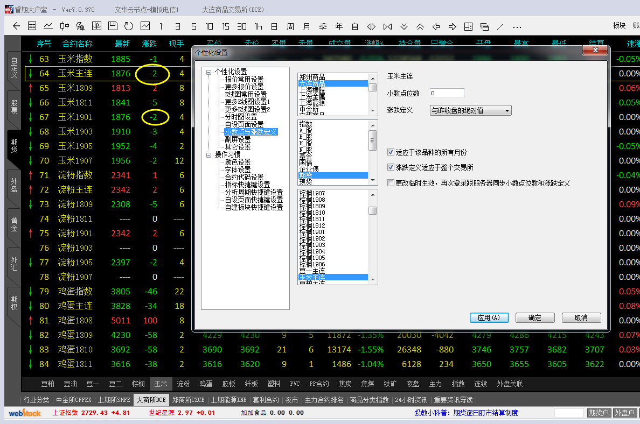Open the more options ellipsis icon
The width and height of the screenshot is (640, 424).
tap(517, 26)
